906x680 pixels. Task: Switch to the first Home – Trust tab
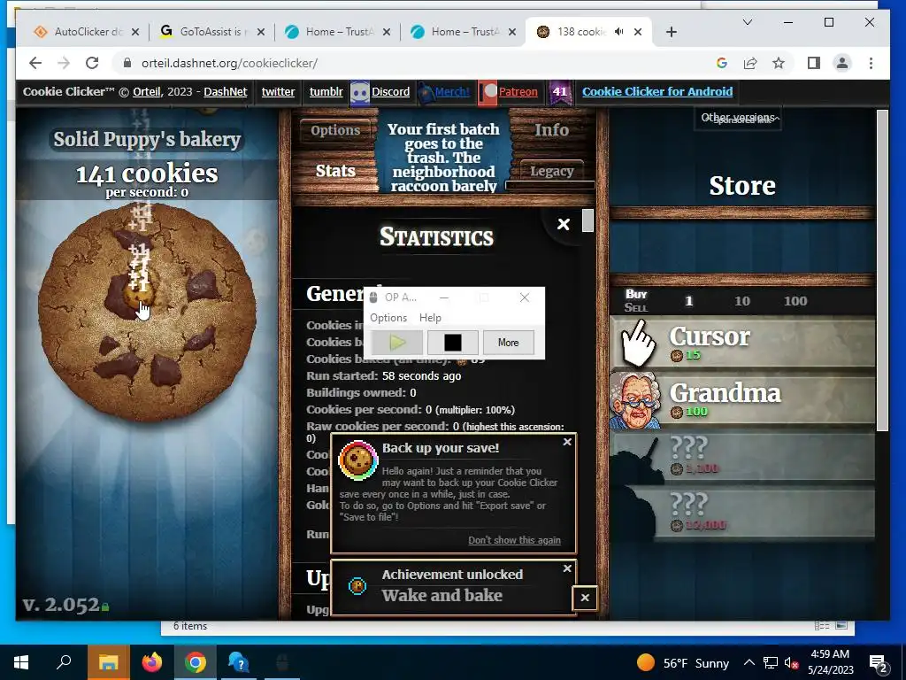337,32
